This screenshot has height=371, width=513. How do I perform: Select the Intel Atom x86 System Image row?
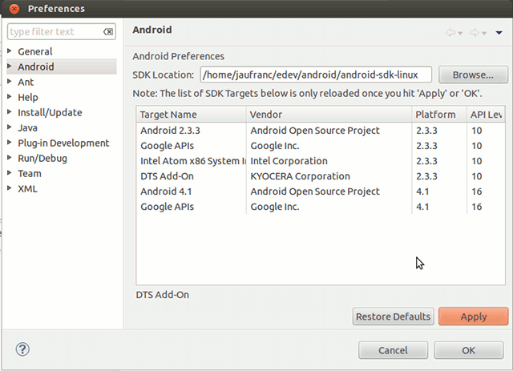[x=321, y=161]
